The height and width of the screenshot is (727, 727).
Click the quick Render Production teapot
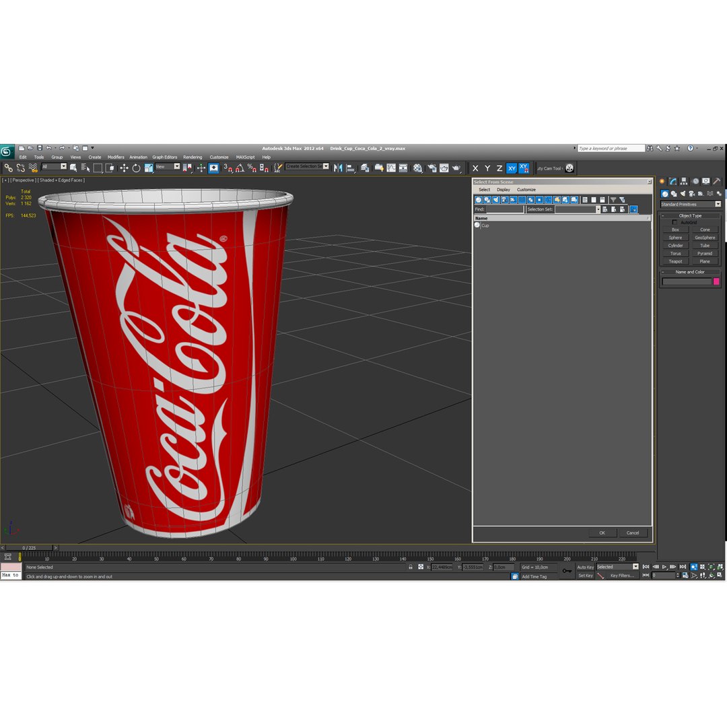tap(456, 168)
